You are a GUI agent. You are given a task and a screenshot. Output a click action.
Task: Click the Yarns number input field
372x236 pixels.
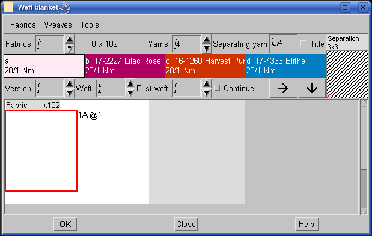(187, 44)
